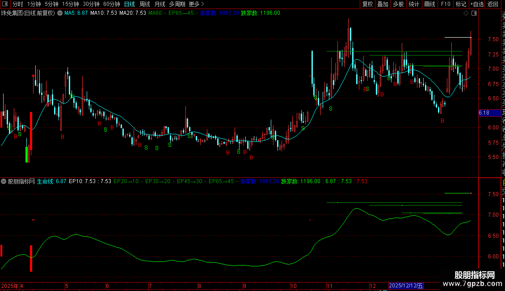Image resolution: width=505 pixels, height=291 pixels.
Task: Click the blue 涨家数: 1065.00 label in main chart
Action: [x=219, y=13]
